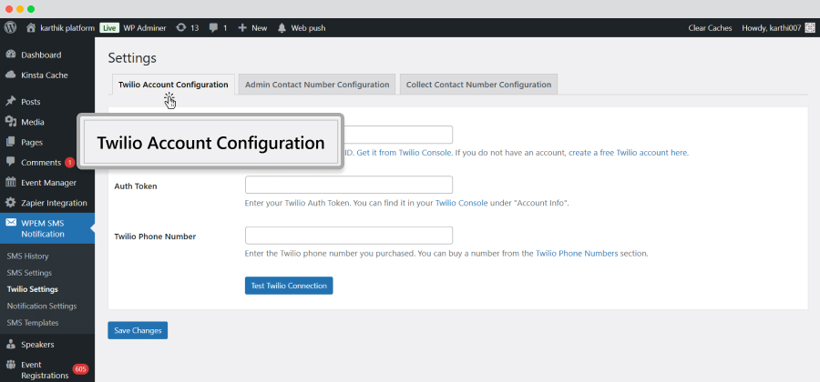820x382 pixels.
Task: Click the Posts pin icon
Action: 10,101
